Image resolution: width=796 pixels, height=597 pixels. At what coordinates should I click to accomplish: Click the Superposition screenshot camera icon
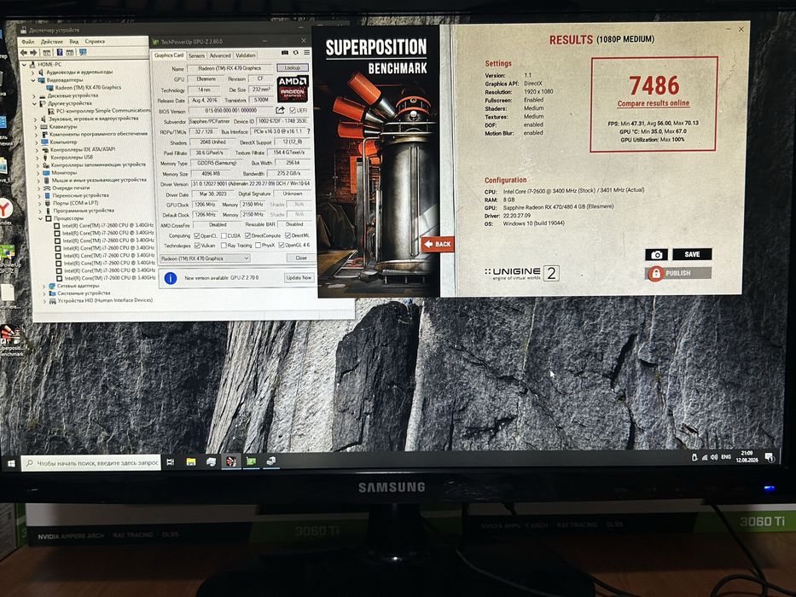point(656,254)
